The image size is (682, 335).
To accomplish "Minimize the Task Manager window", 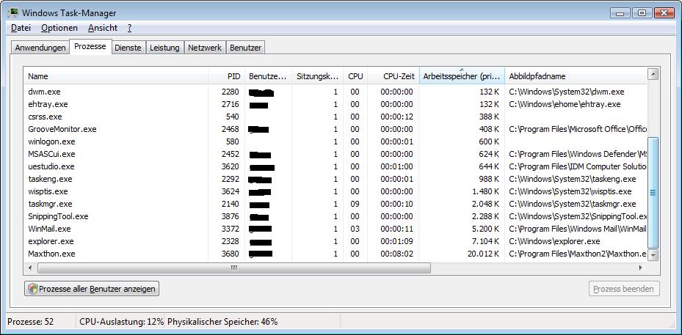I will pyautogui.click(x=620, y=13).
